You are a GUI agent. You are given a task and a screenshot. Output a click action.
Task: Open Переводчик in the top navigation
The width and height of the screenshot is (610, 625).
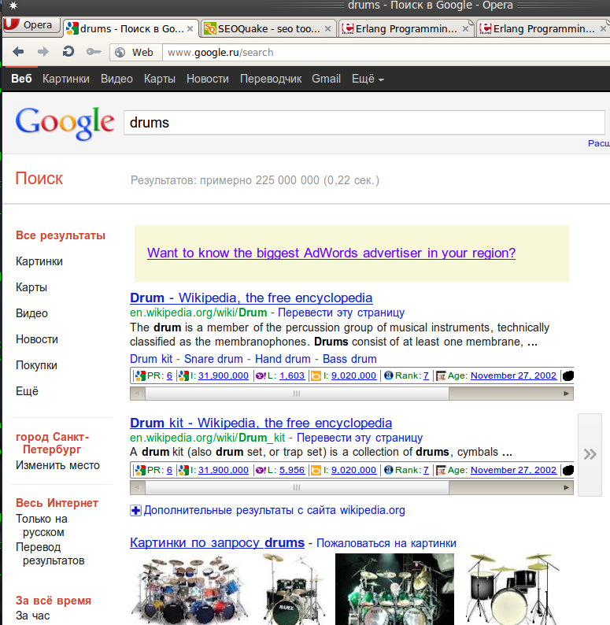[271, 79]
